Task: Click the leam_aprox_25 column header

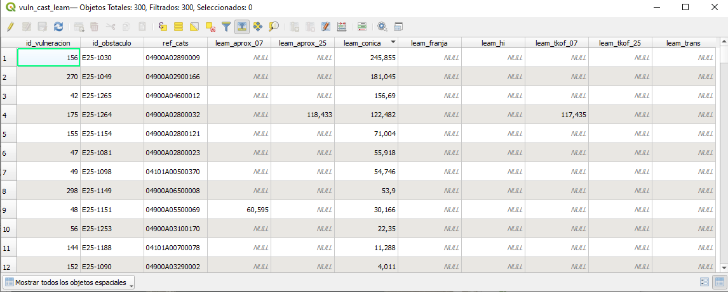Action: [303, 42]
